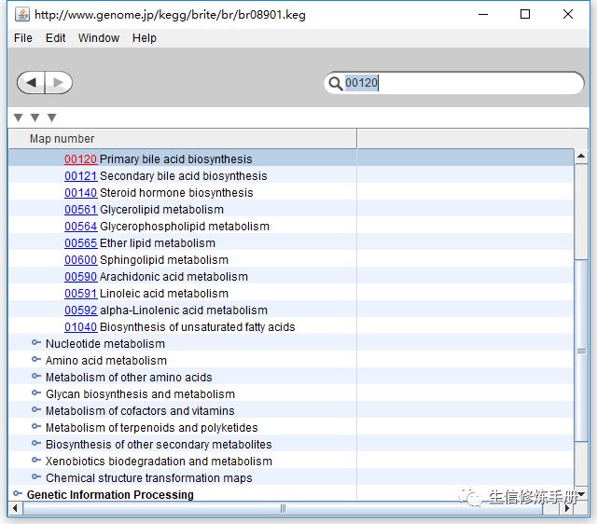
Task: Open map link 00140
Action: coord(81,193)
